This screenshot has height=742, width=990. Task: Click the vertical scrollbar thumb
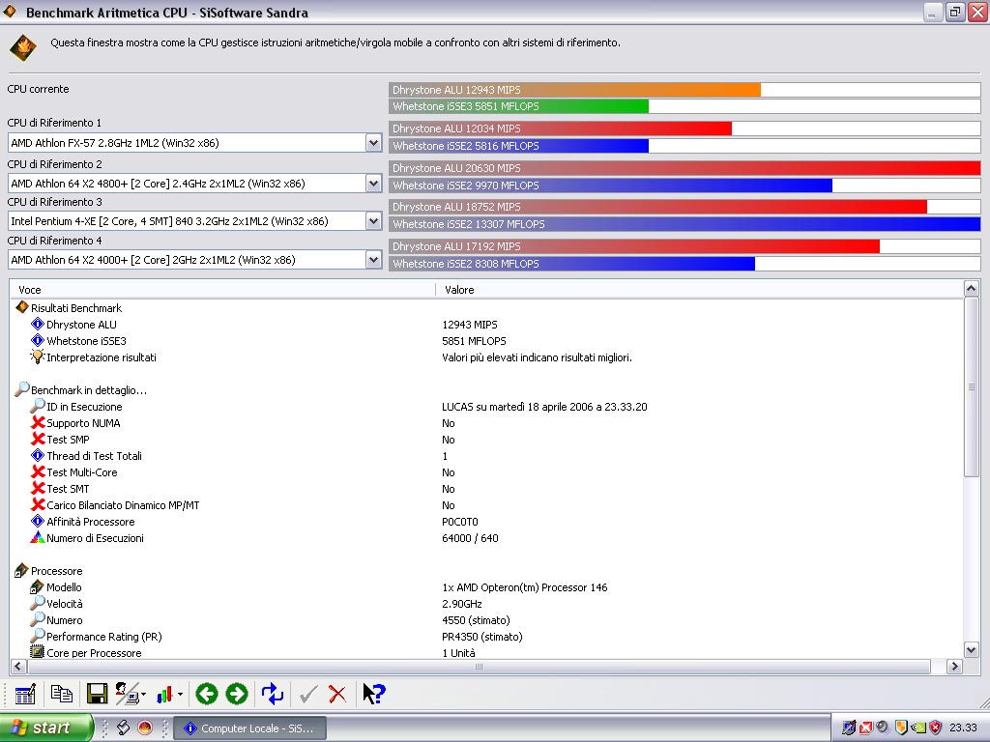pyautogui.click(x=971, y=386)
